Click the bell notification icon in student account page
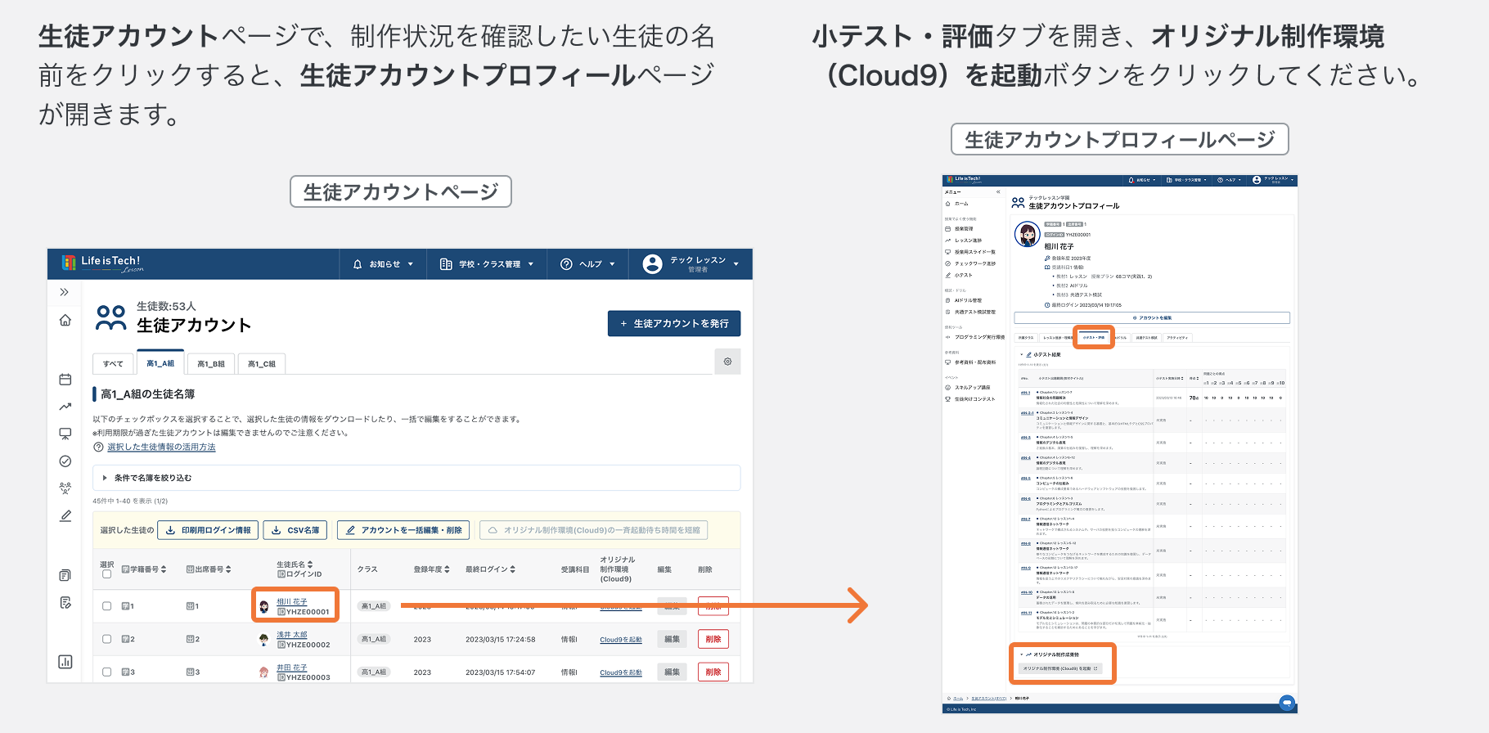 click(x=358, y=264)
